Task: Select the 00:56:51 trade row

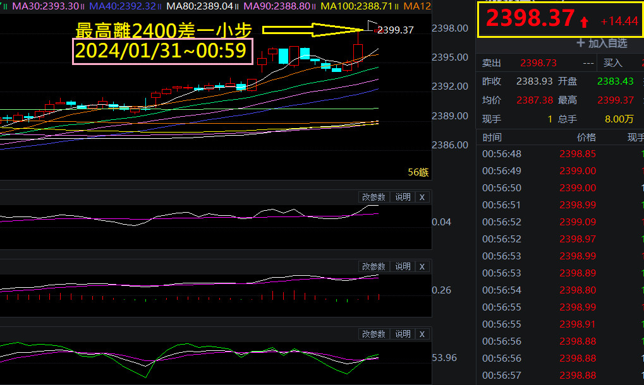Action: [560, 204]
